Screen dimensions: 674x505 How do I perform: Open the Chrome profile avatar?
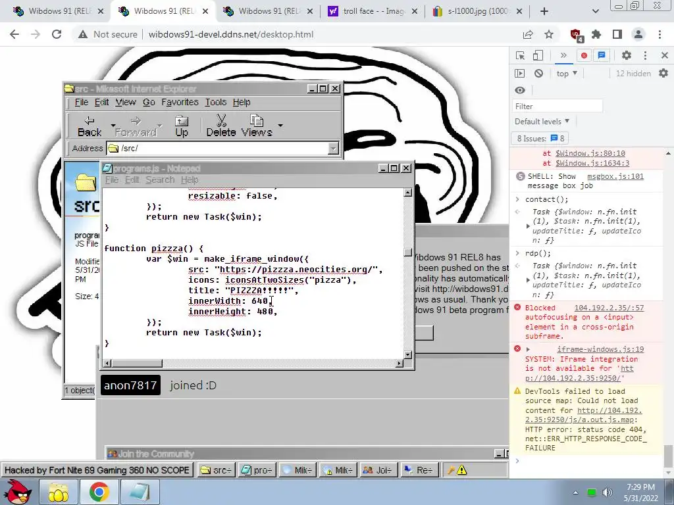point(638,34)
